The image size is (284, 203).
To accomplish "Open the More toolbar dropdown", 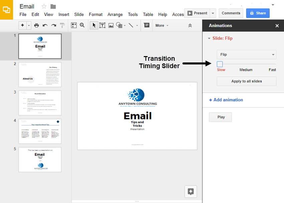I will tap(162, 25).
